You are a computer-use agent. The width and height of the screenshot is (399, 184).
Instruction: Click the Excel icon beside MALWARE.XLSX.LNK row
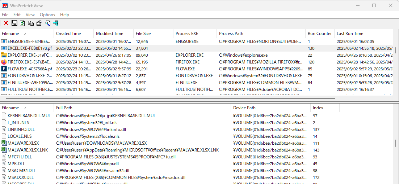pos(4,150)
